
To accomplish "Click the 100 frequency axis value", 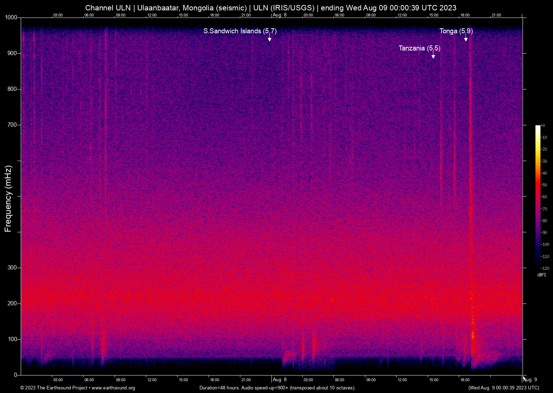I will tap(12, 339).
